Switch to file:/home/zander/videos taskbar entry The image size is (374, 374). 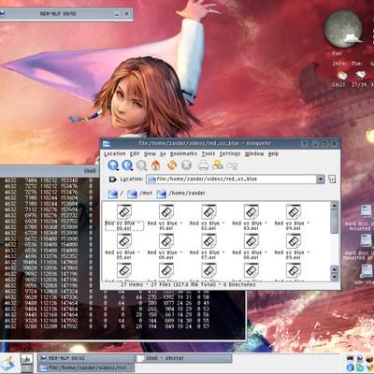click(x=86, y=367)
